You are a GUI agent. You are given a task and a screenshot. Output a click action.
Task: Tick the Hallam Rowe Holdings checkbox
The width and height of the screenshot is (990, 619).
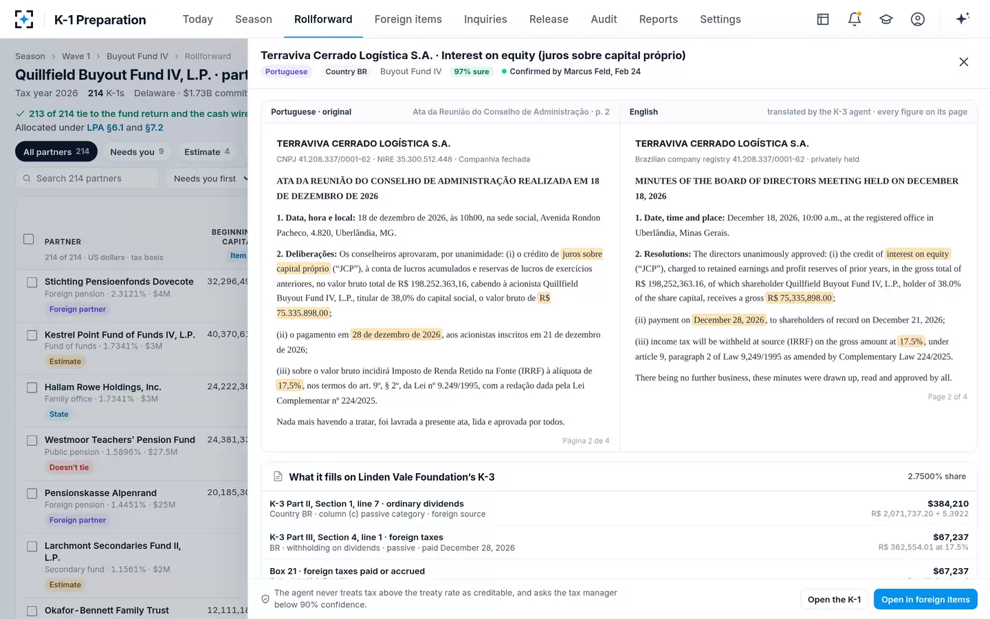(x=32, y=388)
